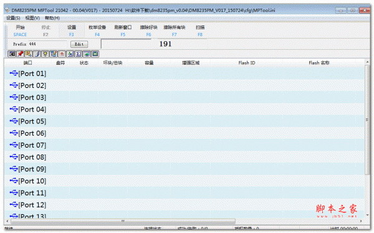Select the [Port 08] row text
374x233 pixels.
pos(32,157)
